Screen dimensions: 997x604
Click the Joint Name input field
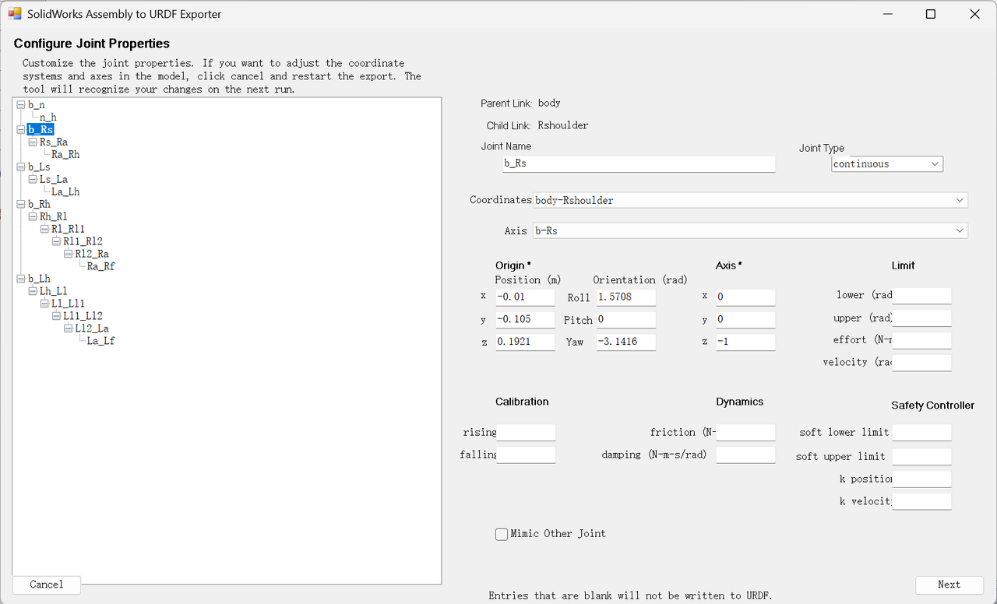[x=639, y=163]
